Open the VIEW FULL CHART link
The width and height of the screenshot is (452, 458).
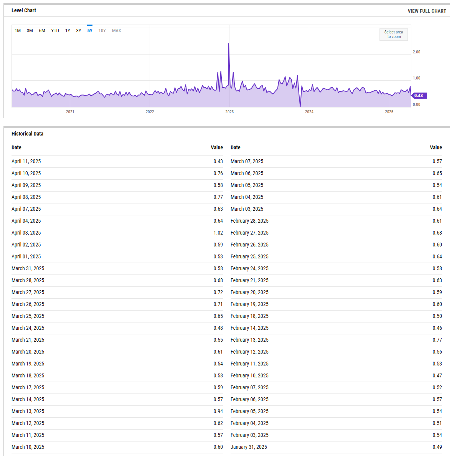(x=427, y=11)
